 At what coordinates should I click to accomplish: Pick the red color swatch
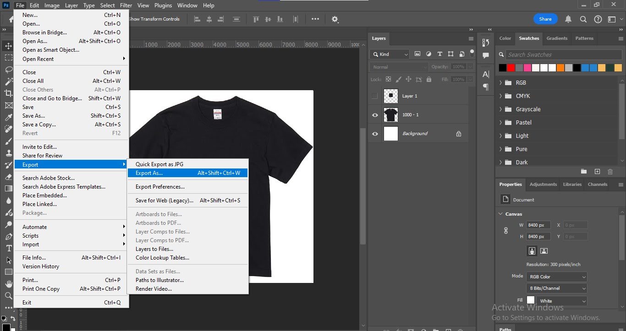tap(511, 68)
